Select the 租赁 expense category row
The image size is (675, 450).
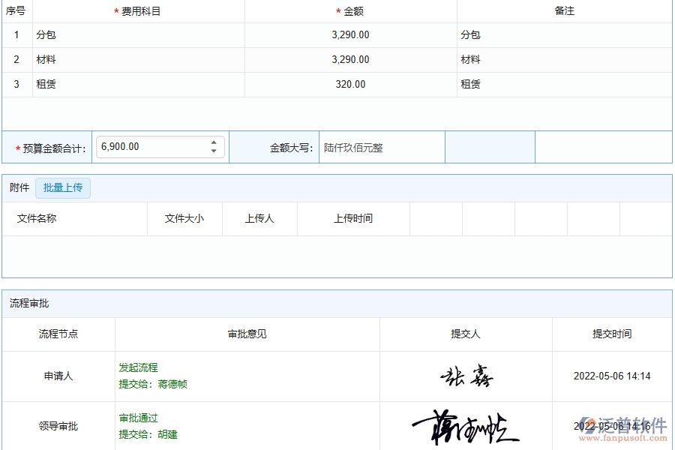46,84
